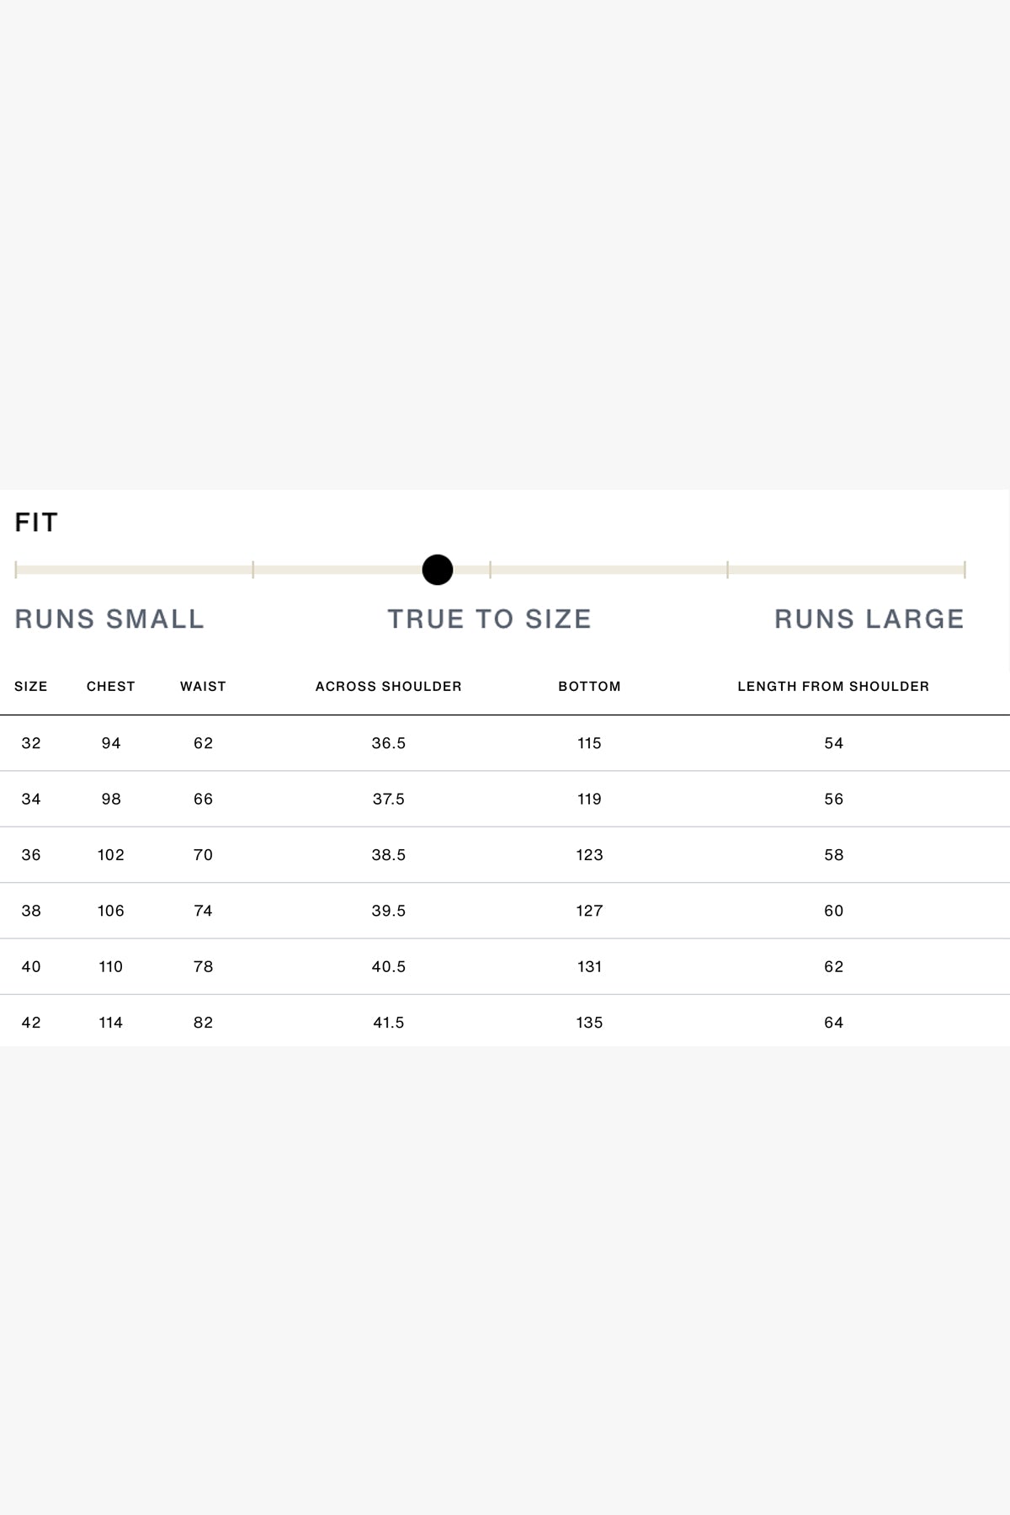Click the BOTTOM column header
Image resolution: width=1010 pixels, height=1515 pixels.
point(589,686)
